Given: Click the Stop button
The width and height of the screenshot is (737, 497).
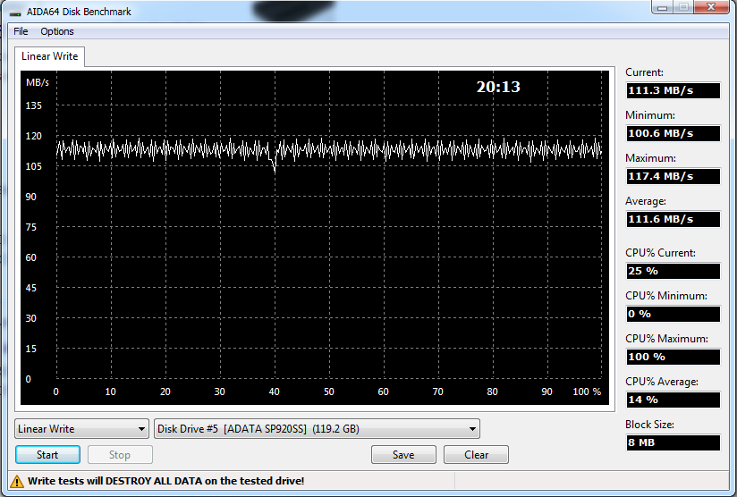Looking at the screenshot, I should pos(120,455).
